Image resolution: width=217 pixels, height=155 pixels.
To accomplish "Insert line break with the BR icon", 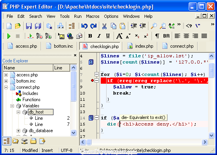I will point(166,36).
